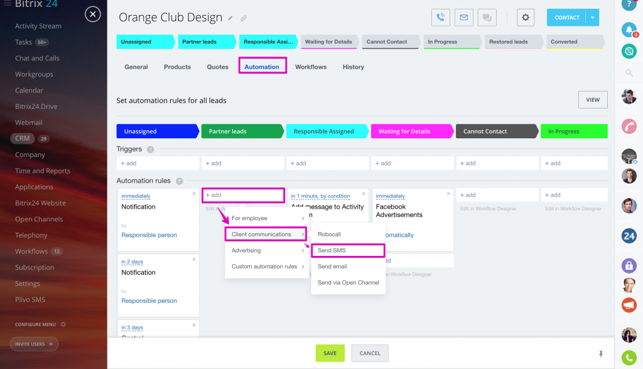Click Invite Users in the left sidebar
The height and width of the screenshot is (369, 643).
(x=34, y=344)
